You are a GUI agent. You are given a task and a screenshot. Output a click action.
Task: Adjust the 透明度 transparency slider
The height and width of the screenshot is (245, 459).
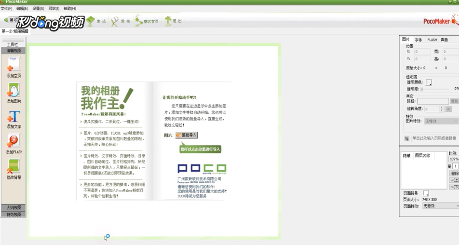coord(435,89)
